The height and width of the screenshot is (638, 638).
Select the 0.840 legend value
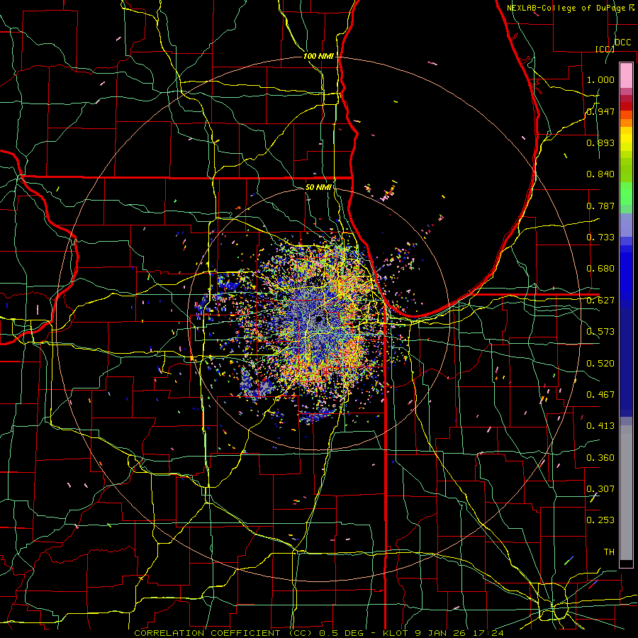coord(600,174)
